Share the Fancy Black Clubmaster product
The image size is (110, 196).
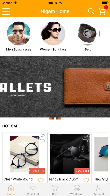tap(86, 138)
